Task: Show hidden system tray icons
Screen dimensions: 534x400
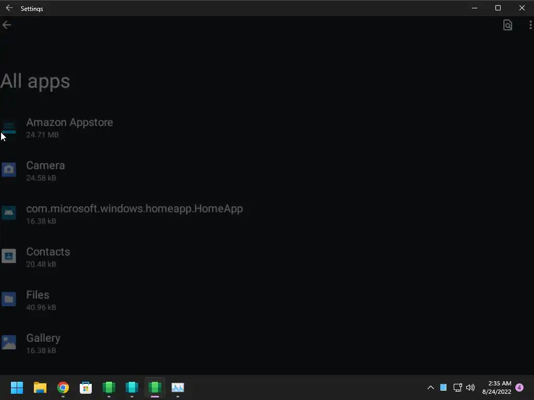Action: click(x=430, y=387)
